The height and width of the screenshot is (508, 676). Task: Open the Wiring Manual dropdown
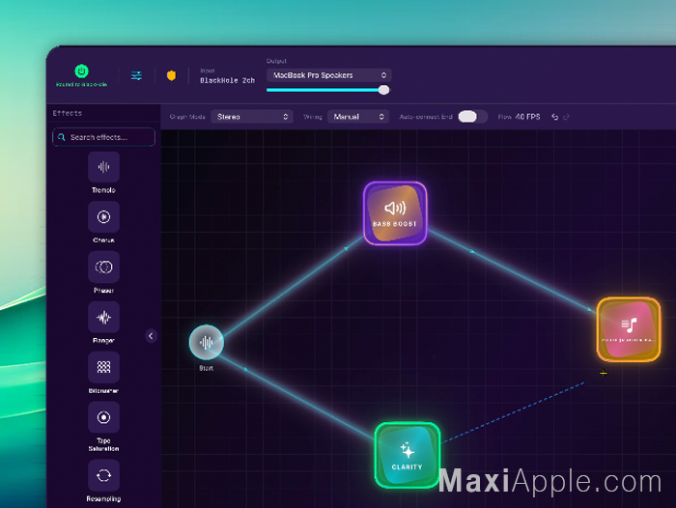(358, 117)
